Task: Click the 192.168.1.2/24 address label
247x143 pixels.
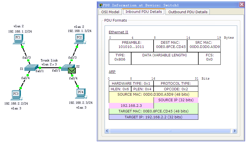Action: point(20,31)
